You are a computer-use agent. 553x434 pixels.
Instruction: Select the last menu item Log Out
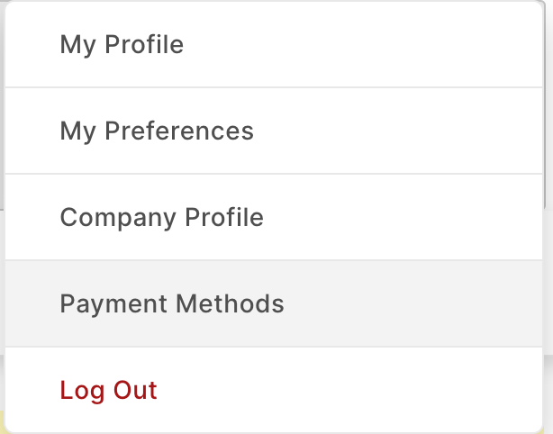[x=274, y=390]
